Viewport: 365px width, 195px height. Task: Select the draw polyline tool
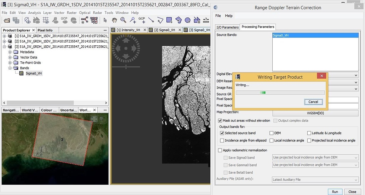[160, 20]
